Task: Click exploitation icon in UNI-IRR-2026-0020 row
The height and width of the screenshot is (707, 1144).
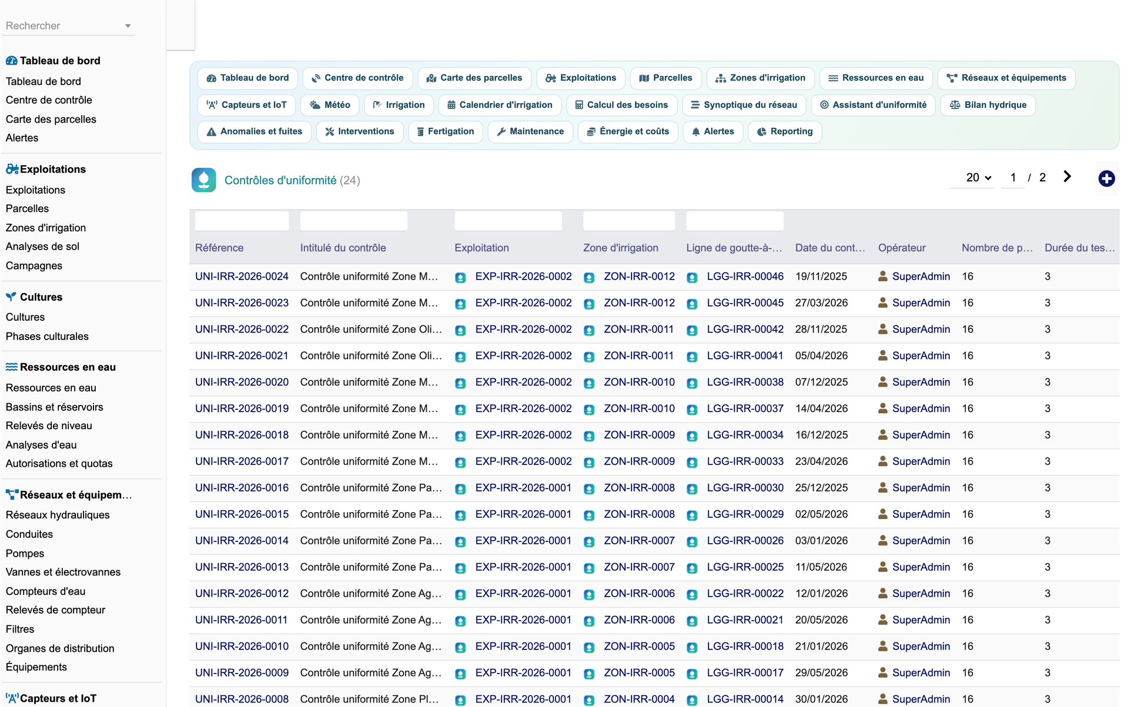Action: click(460, 383)
